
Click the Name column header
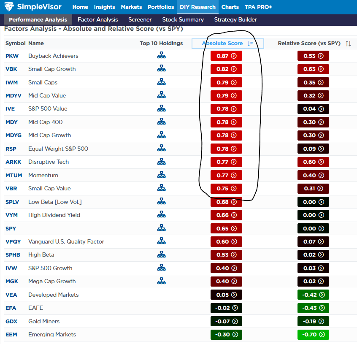36,43
